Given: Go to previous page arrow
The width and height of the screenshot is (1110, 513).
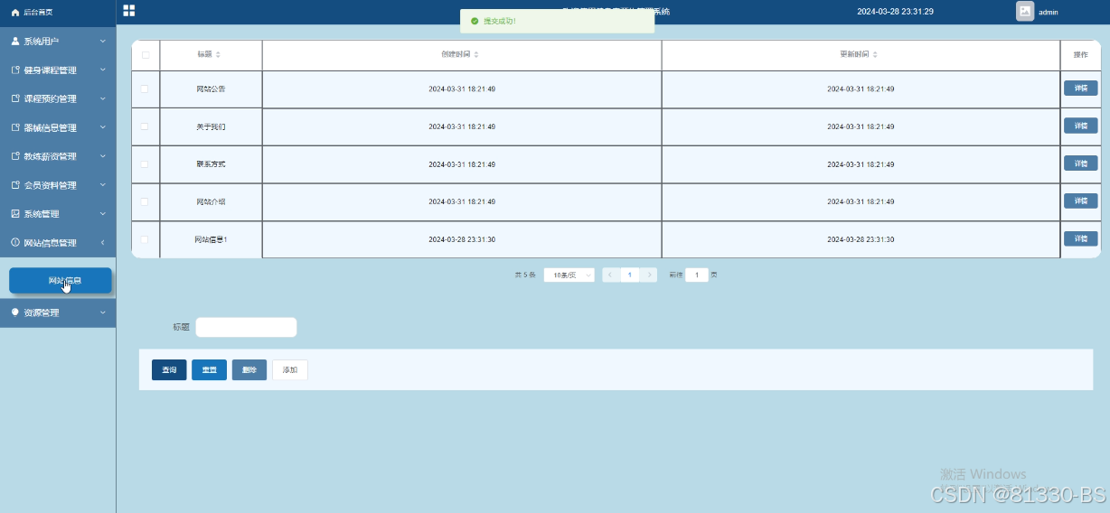Looking at the screenshot, I should coord(611,275).
